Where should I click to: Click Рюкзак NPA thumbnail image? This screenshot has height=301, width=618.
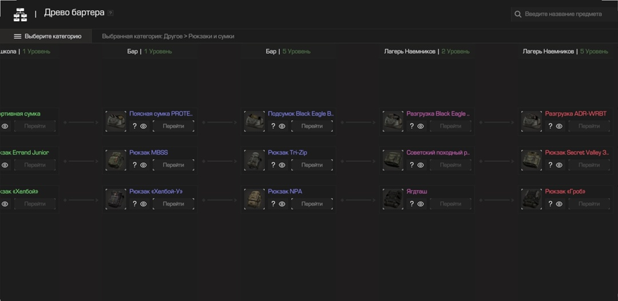[254, 199]
